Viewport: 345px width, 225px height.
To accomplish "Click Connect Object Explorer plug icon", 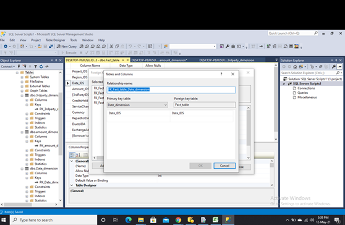I will tap(19, 66).
